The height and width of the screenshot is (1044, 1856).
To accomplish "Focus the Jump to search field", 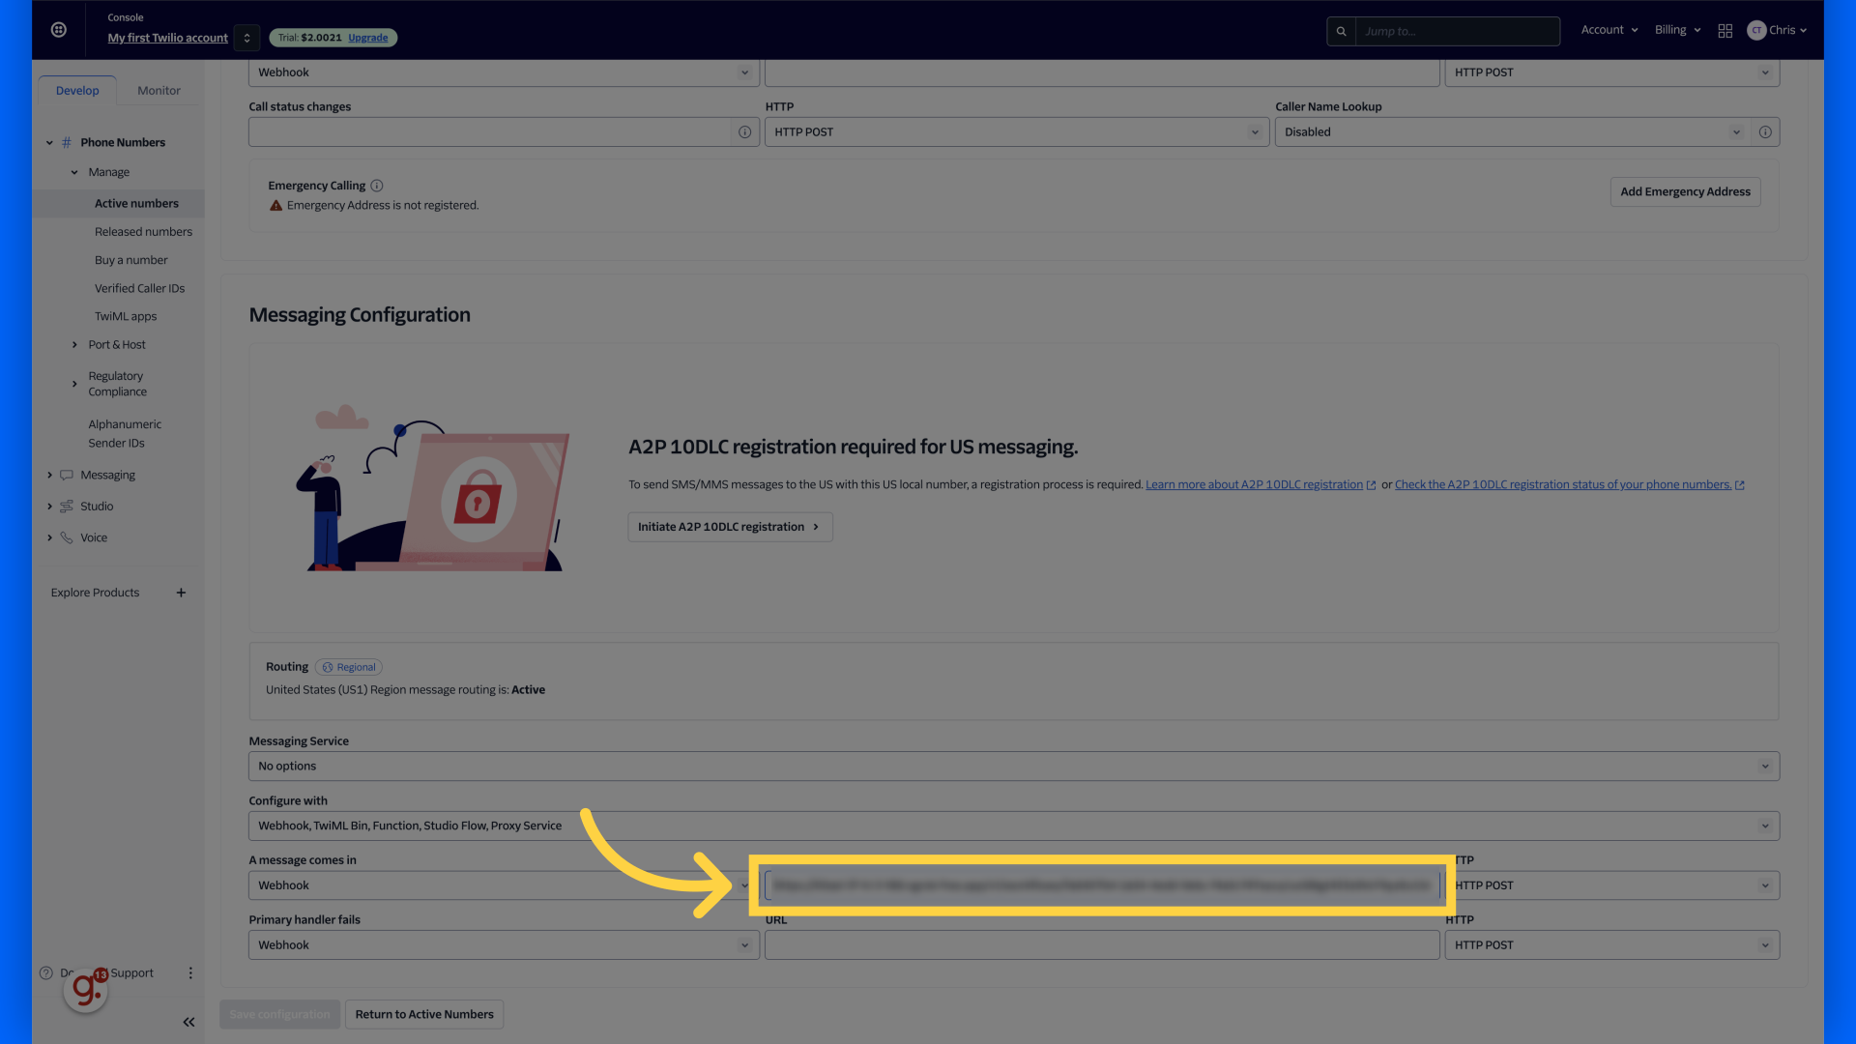I will coord(1457,31).
